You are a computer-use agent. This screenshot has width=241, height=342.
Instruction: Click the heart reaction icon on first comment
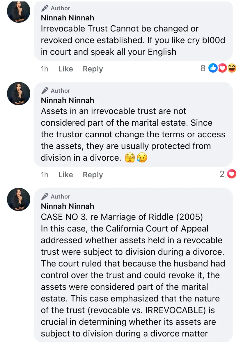[222, 68]
